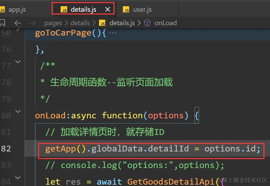
Task: Click 'globalData' on line 82
Action: (x=117, y=148)
